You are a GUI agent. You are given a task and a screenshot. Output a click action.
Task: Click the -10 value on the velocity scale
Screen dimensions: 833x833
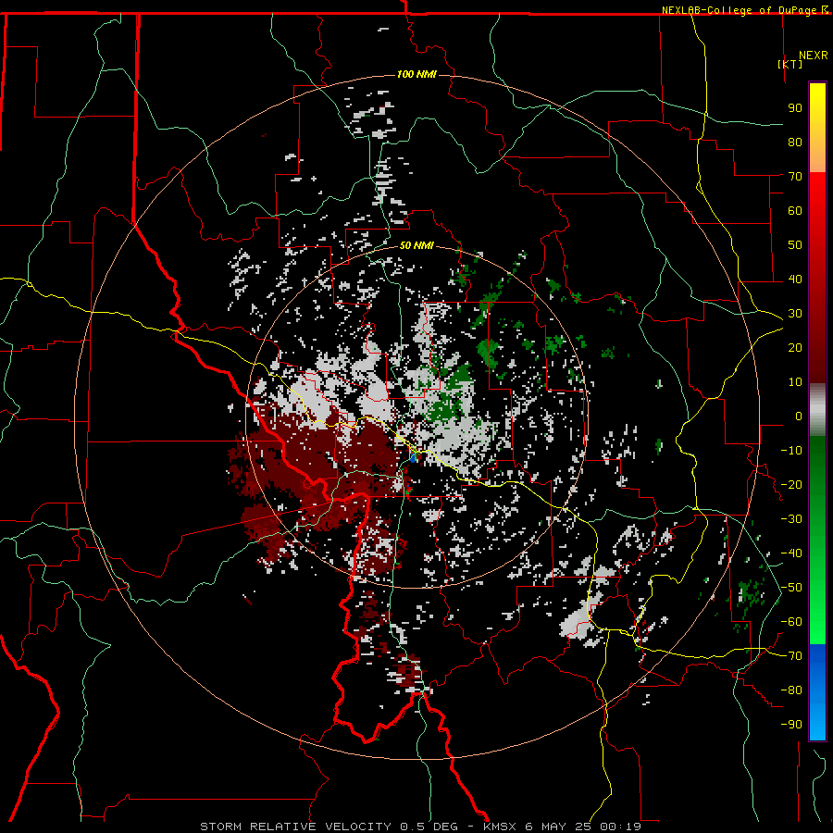791,451
